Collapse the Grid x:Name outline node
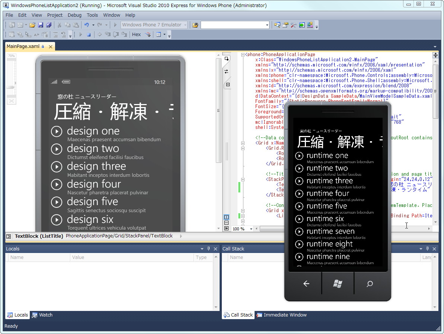Image resolution: width=444 pixels, height=334 pixels. [x=243, y=143]
